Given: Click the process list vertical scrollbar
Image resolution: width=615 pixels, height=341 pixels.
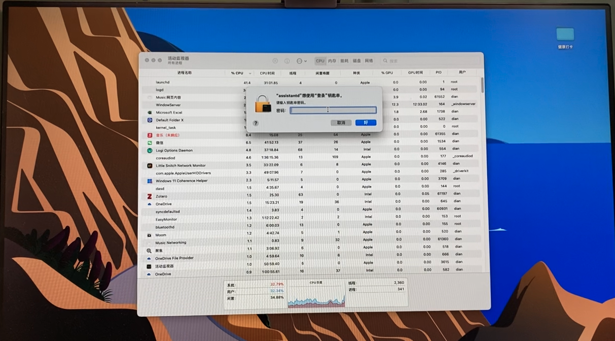Looking at the screenshot, I should (482, 85).
